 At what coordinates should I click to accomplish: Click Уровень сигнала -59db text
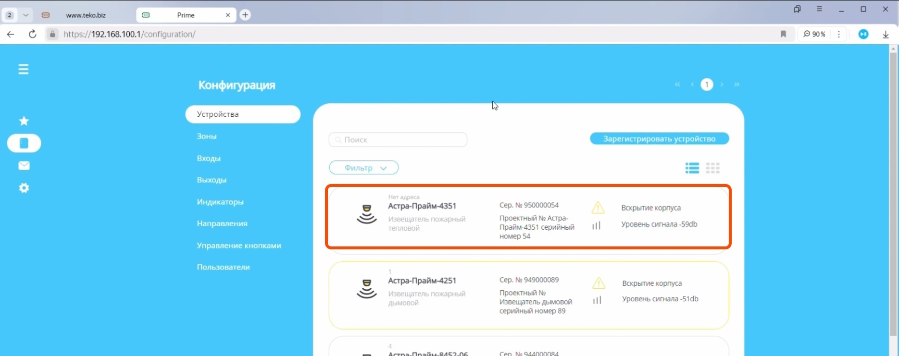click(659, 224)
